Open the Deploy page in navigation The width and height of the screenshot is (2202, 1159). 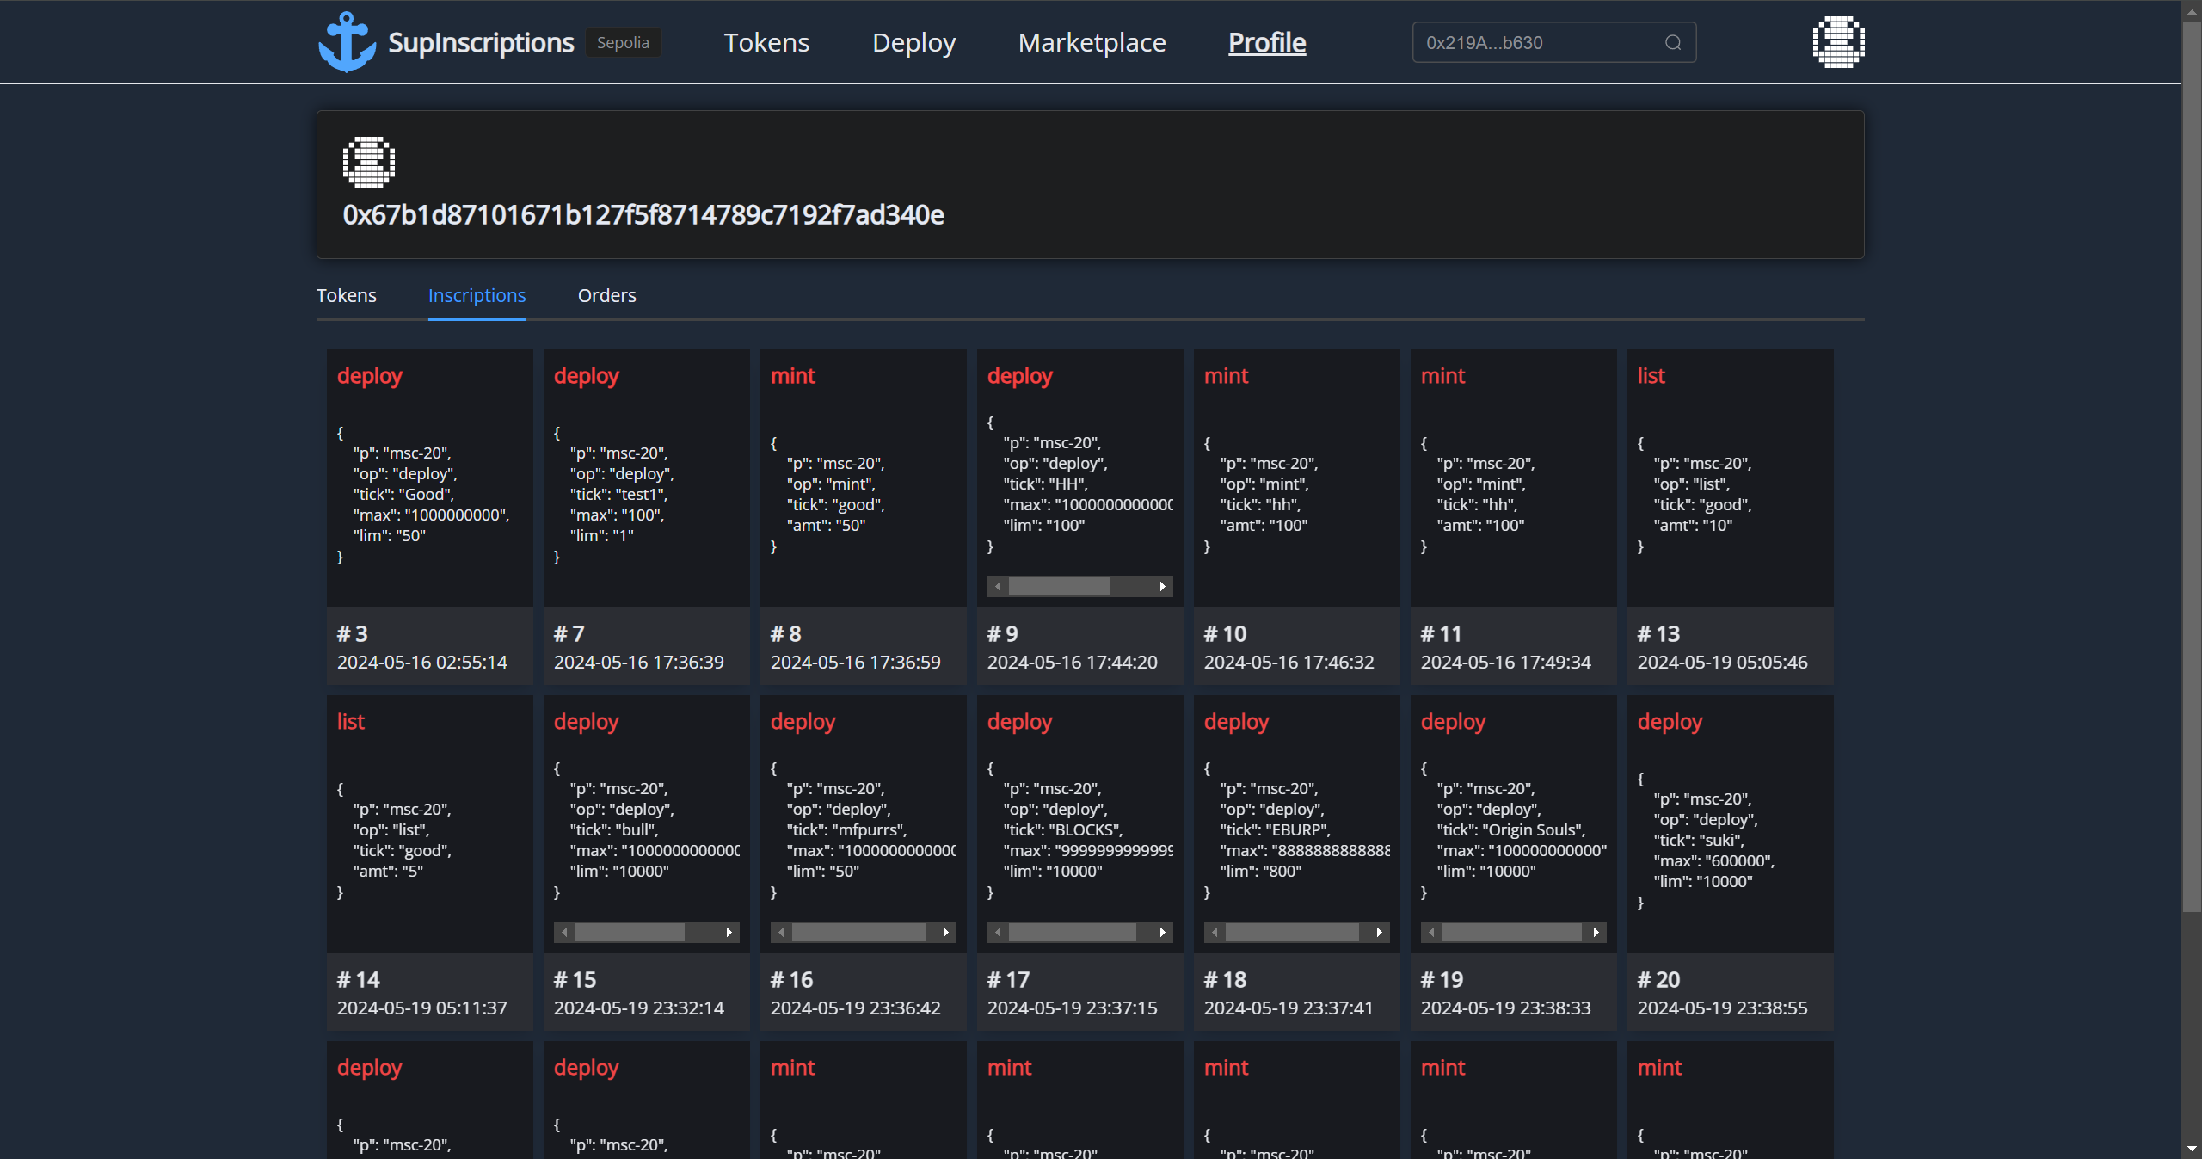pyautogui.click(x=913, y=43)
